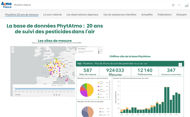
Task: Step the time slider forward one interval
Action: point(59,95)
